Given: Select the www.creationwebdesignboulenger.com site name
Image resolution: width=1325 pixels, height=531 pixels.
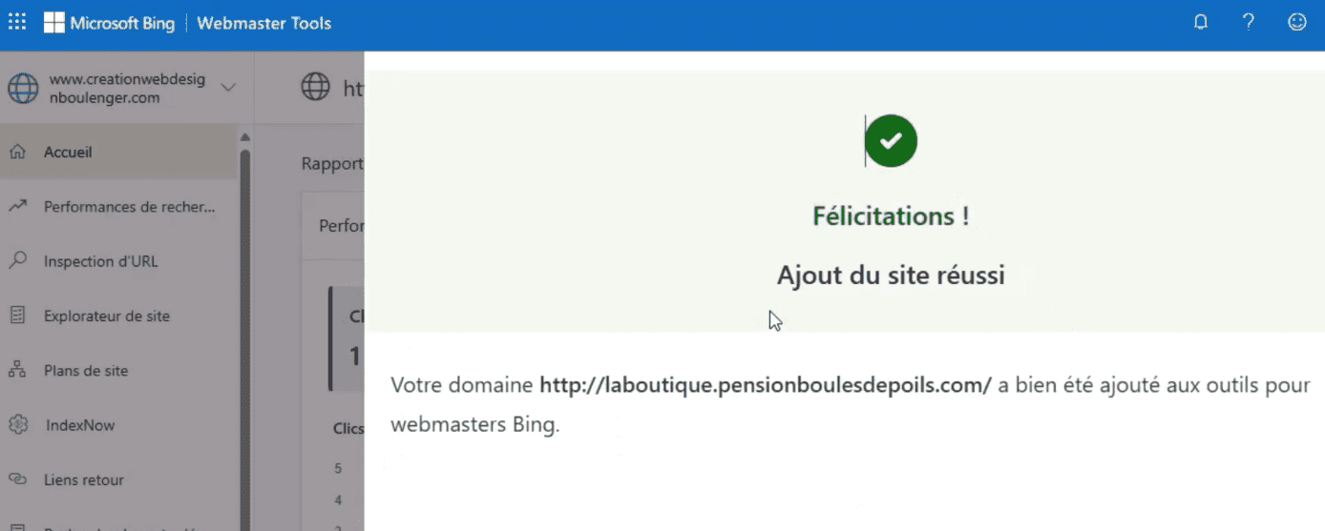Looking at the screenshot, I should coord(127,89).
